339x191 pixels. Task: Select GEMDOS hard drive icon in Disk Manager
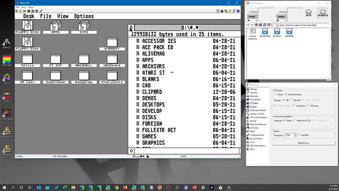322,13
